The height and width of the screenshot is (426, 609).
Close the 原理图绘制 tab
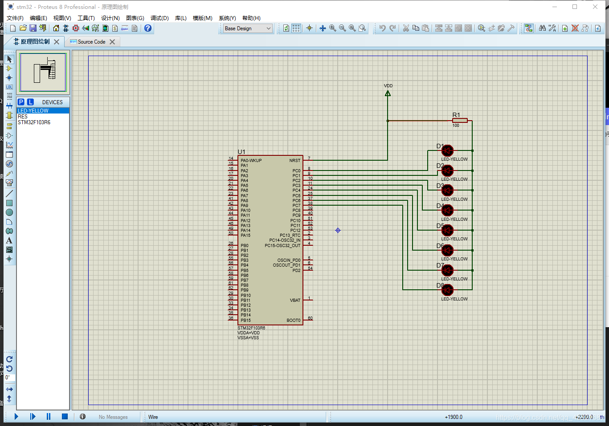pos(57,42)
